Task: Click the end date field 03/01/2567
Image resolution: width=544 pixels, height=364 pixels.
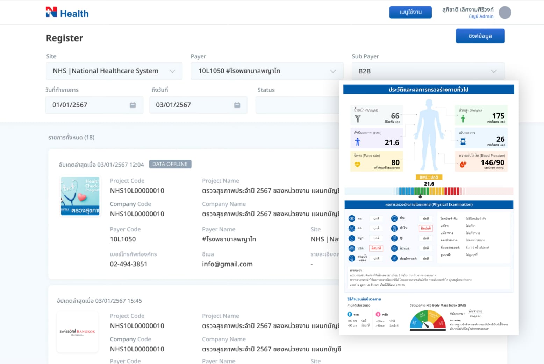Action: [198, 105]
